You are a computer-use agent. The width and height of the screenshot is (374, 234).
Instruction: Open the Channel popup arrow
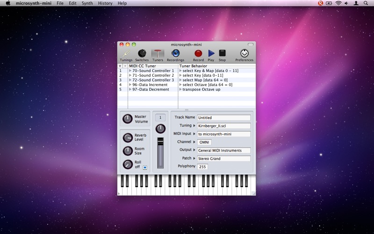[194, 142]
